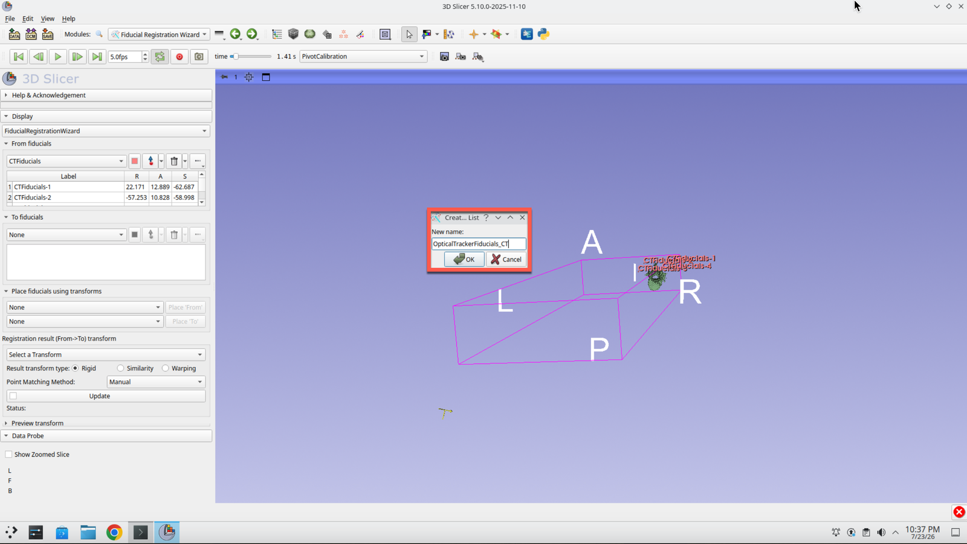Click the CTFiducials color swatch
Image resolution: width=967 pixels, height=544 pixels.
pos(135,161)
